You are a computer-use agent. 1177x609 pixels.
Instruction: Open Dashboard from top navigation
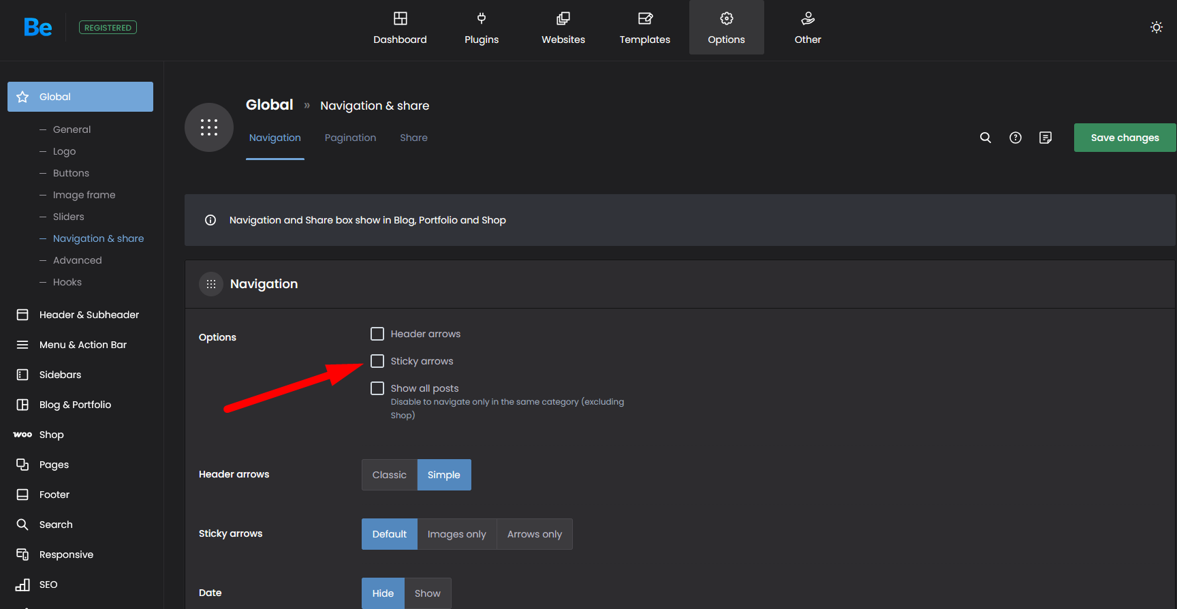(400, 28)
